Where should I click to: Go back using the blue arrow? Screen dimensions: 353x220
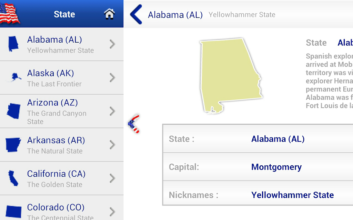coord(136,14)
